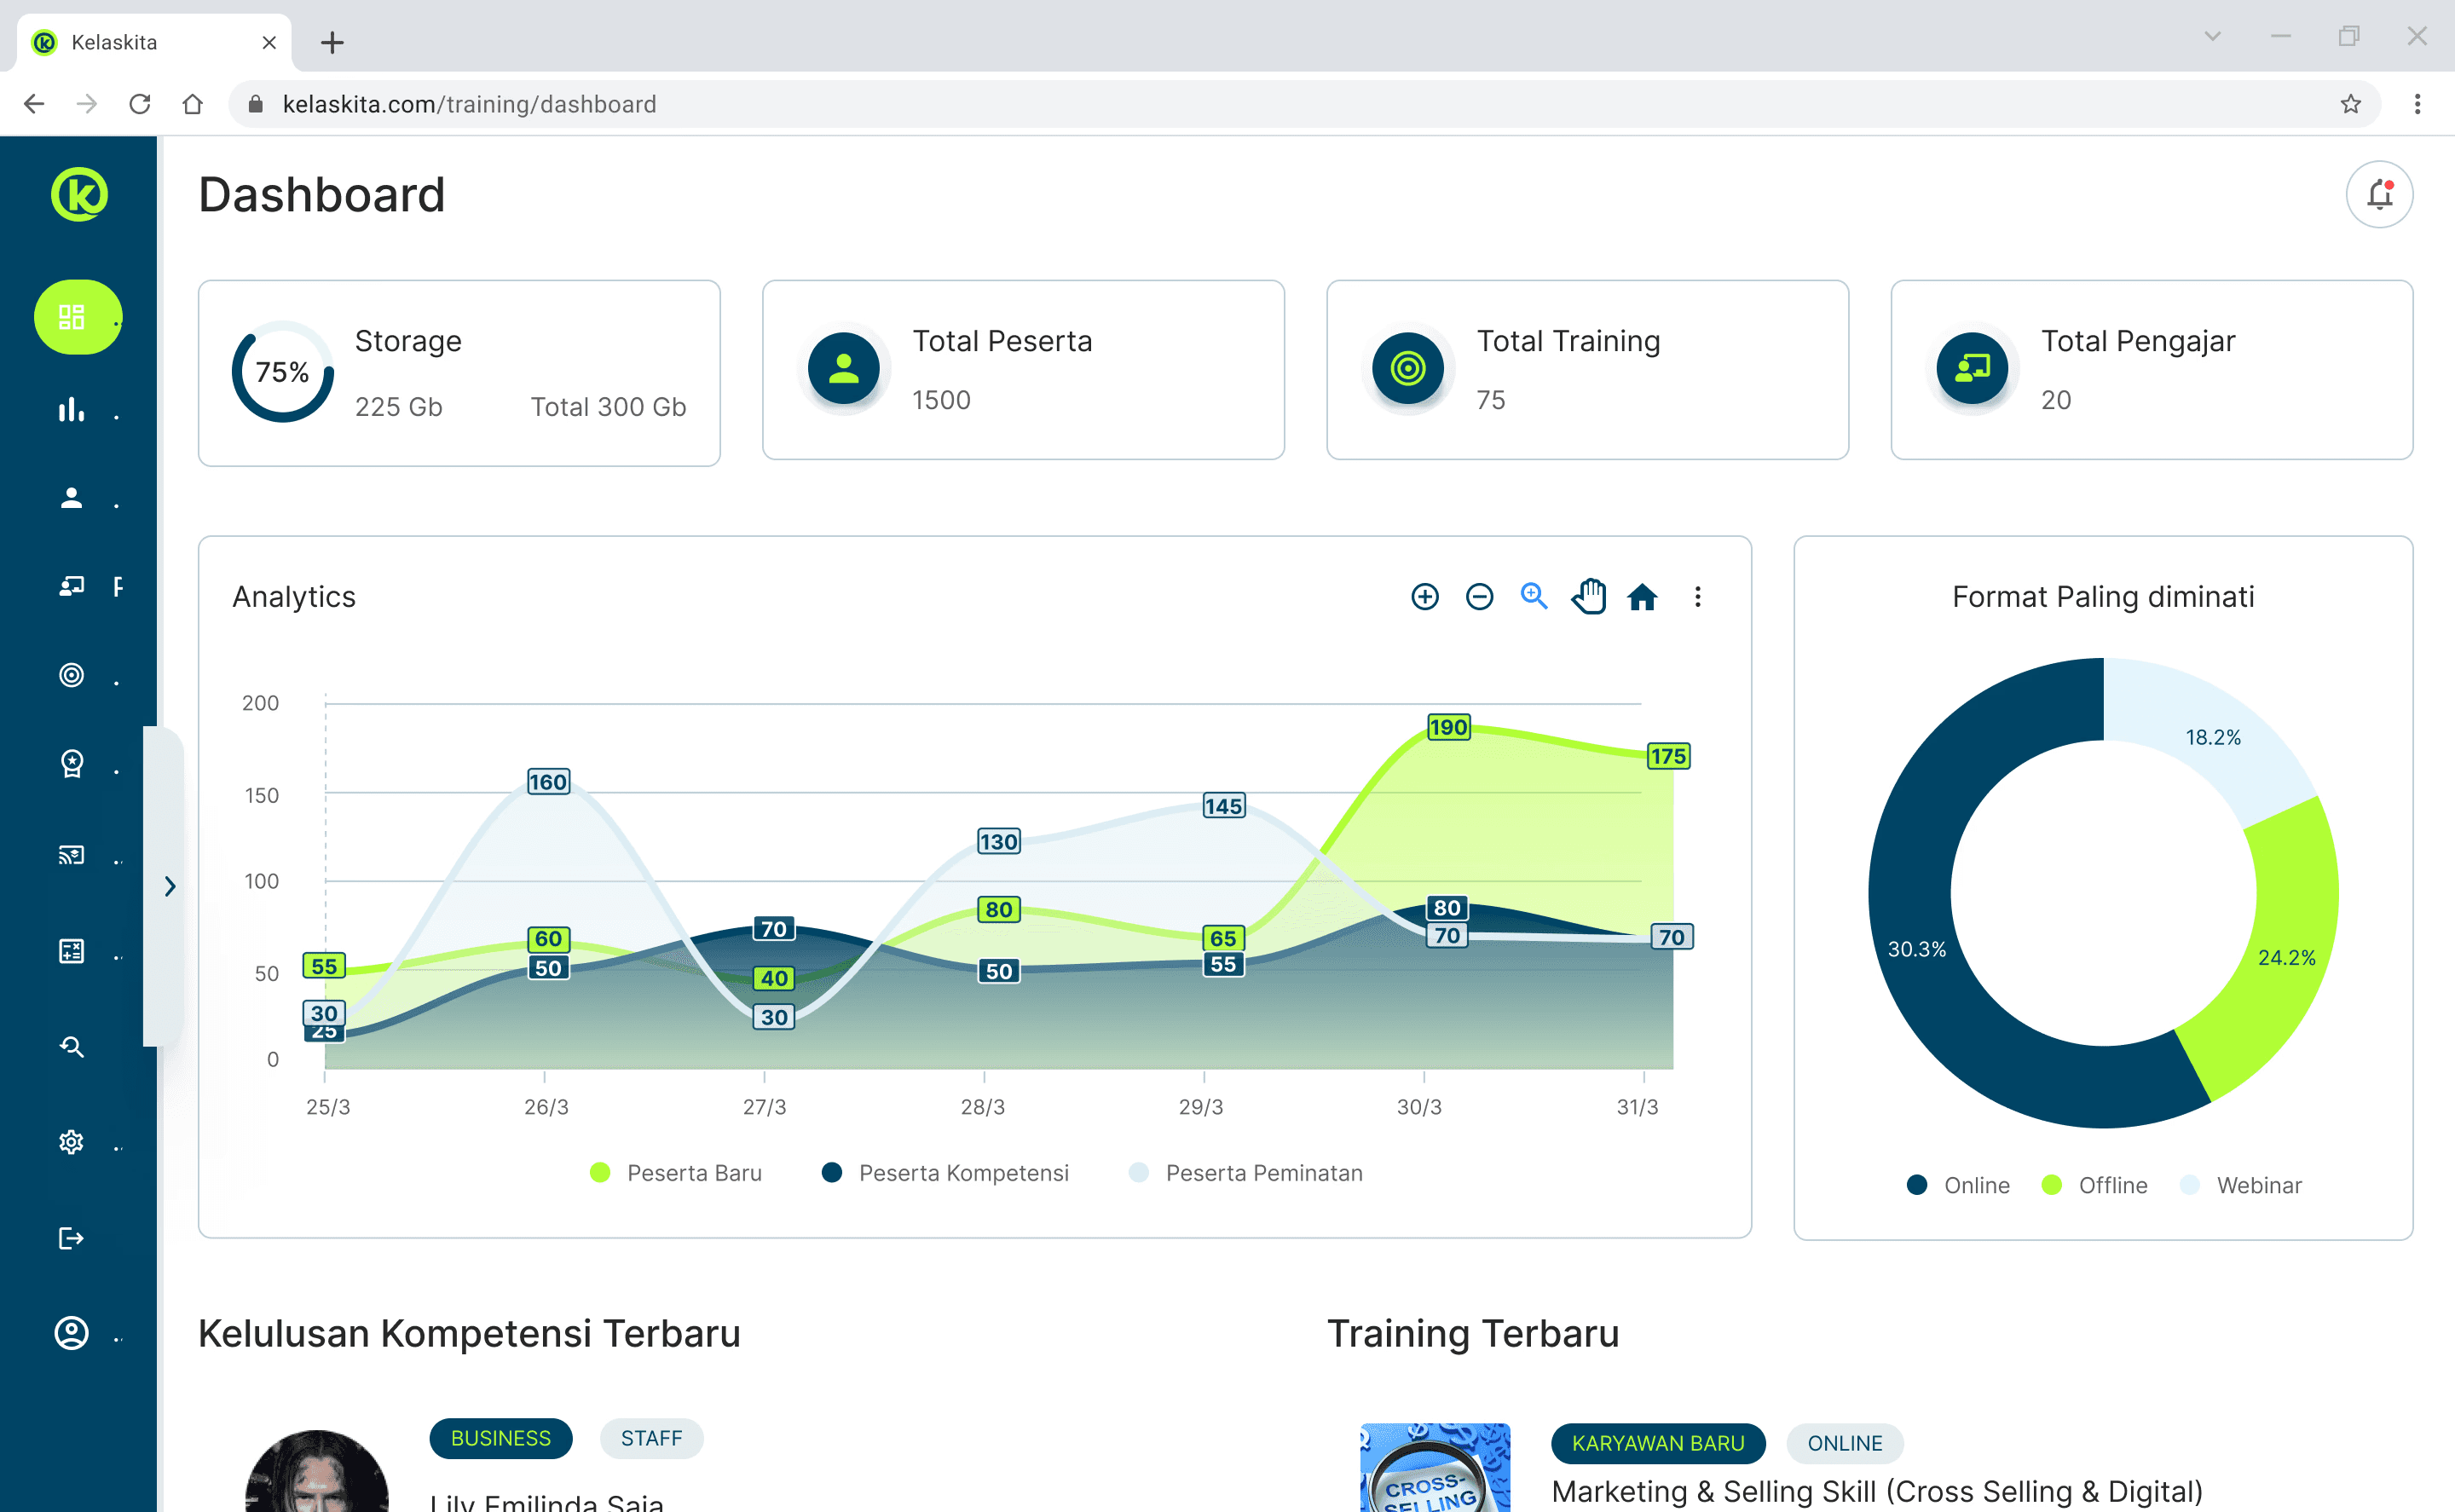2455x1512 pixels.
Task: Click the chart zoom out minus icon
Action: pyautogui.click(x=1479, y=597)
